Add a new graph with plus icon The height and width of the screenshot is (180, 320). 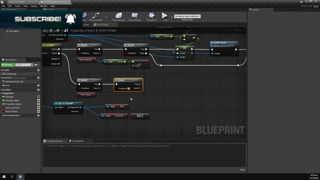38,70
